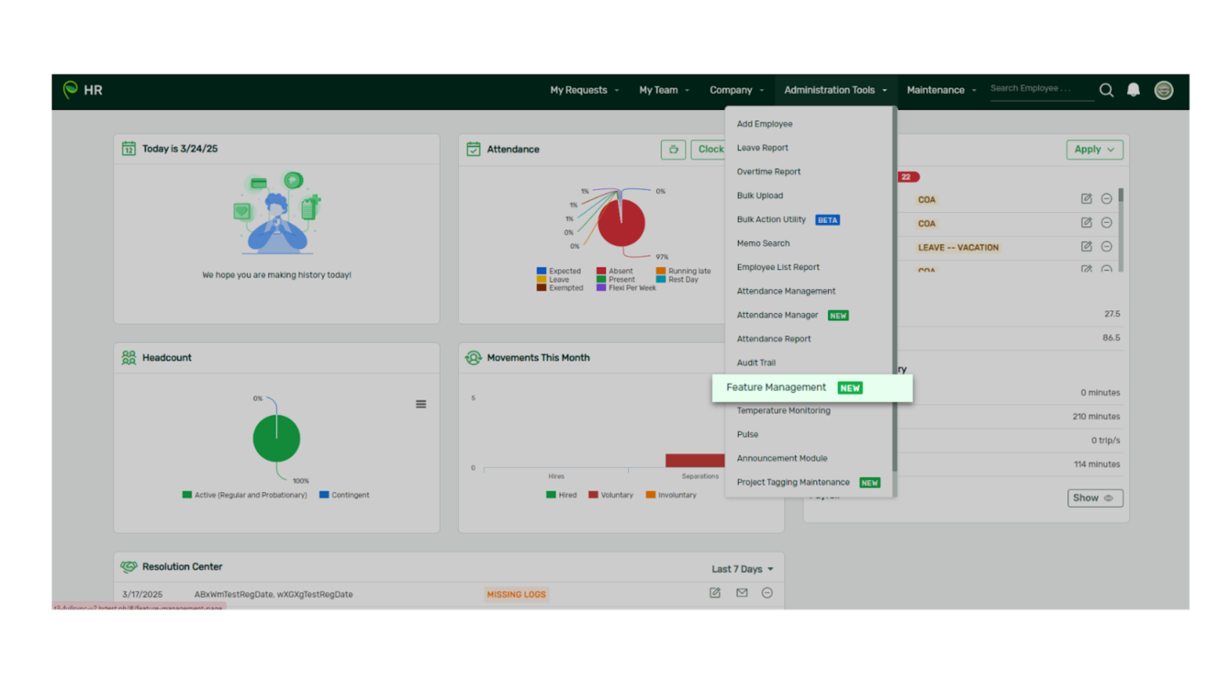Click the Movements This Month icon

(474, 357)
